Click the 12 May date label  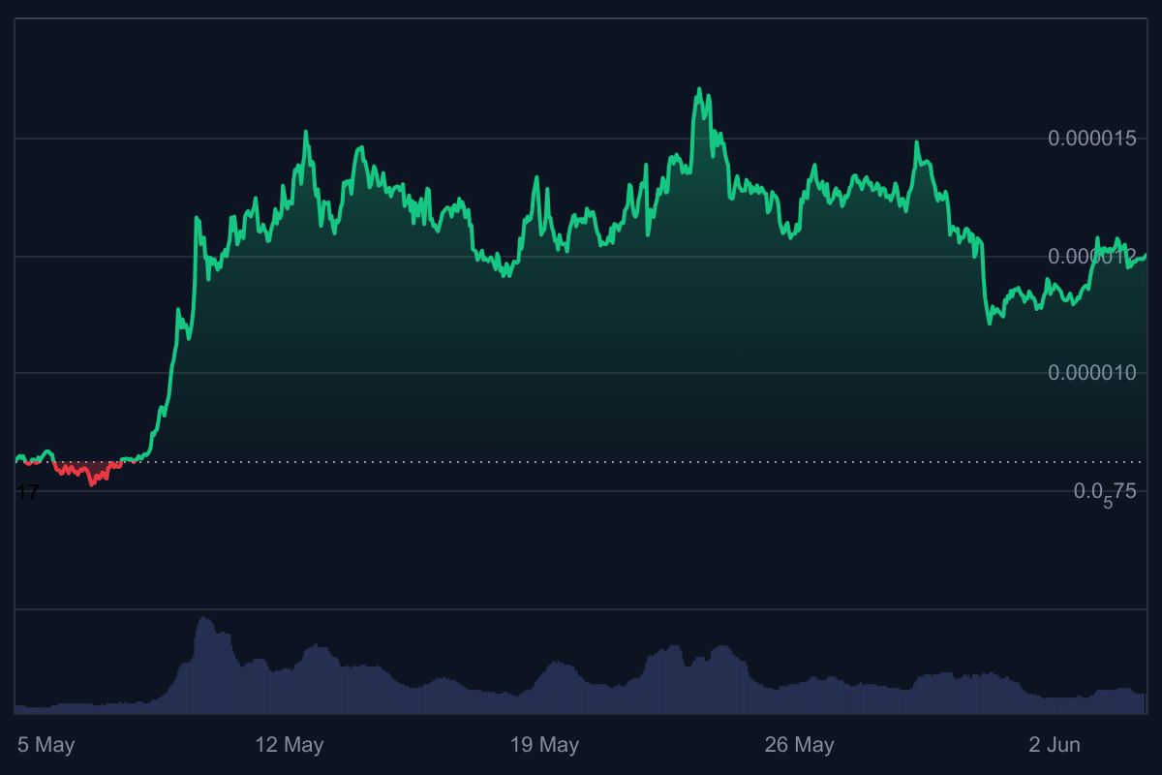289,745
